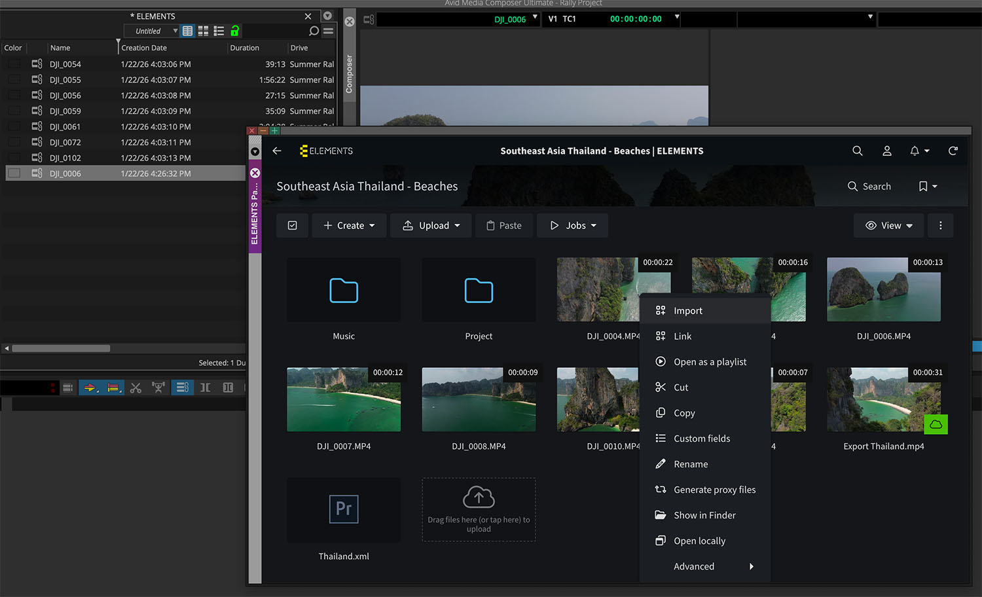Viewport: 982px width, 597px height.
Task: Go back using the left arrow icon
Action: pyautogui.click(x=277, y=151)
